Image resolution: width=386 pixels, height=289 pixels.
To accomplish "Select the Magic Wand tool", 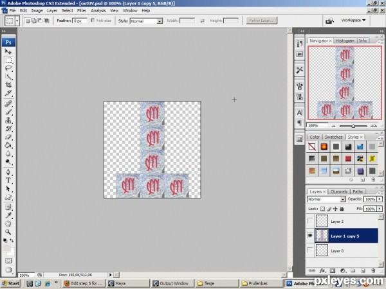I will point(8,77).
